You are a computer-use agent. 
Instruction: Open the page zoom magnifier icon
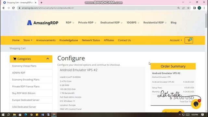click(178, 8)
